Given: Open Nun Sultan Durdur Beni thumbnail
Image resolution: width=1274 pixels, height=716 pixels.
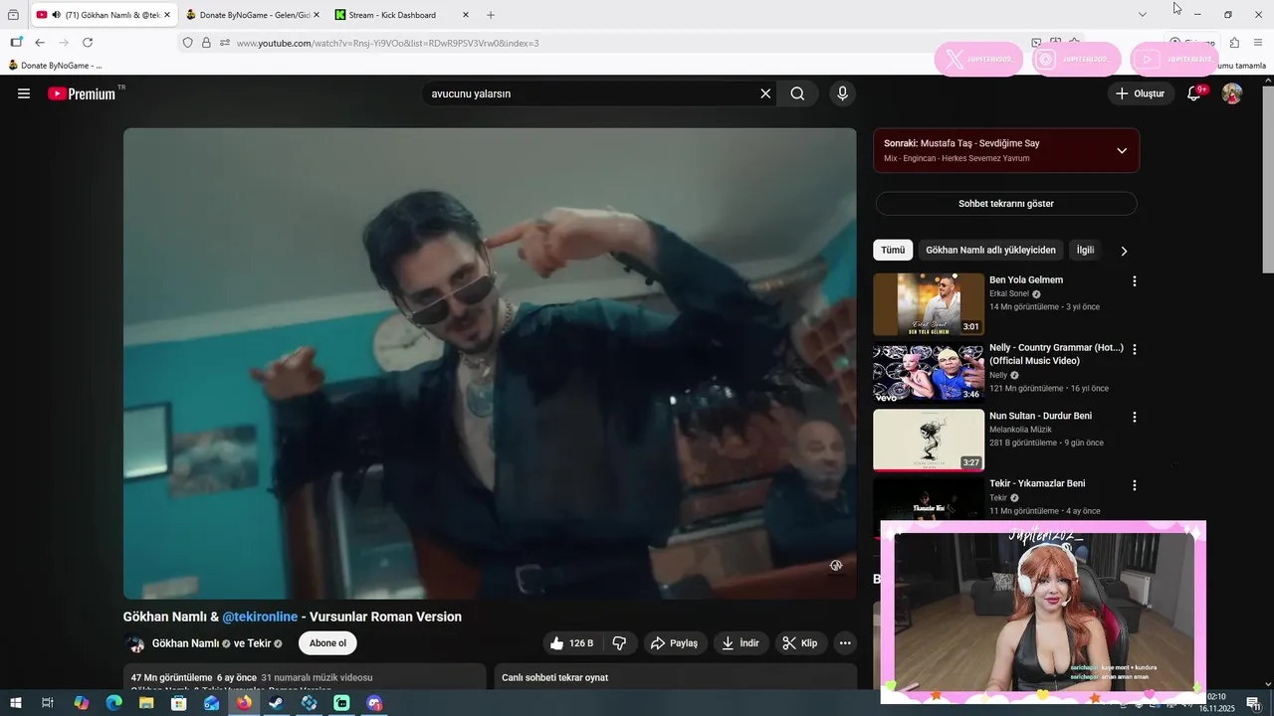Looking at the screenshot, I should click(929, 441).
